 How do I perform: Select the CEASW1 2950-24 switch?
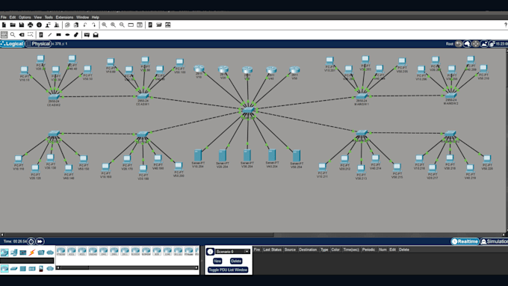pyautogui.click(x=143, y=96)
